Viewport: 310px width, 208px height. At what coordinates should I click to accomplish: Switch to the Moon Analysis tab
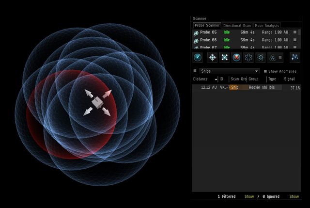(x=267, y=26)
